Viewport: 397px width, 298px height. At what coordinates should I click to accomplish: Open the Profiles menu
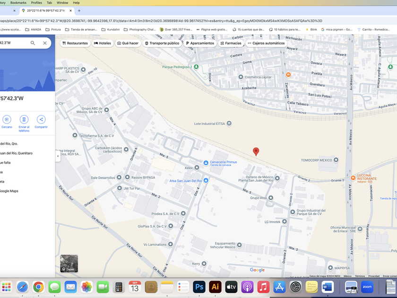(36, 2)
